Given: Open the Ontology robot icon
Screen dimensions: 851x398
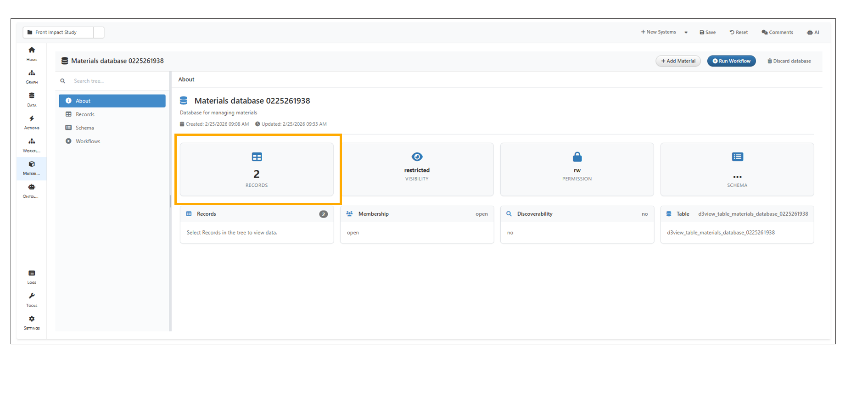Looking at the screenshot, I should (x=31, y=190).
